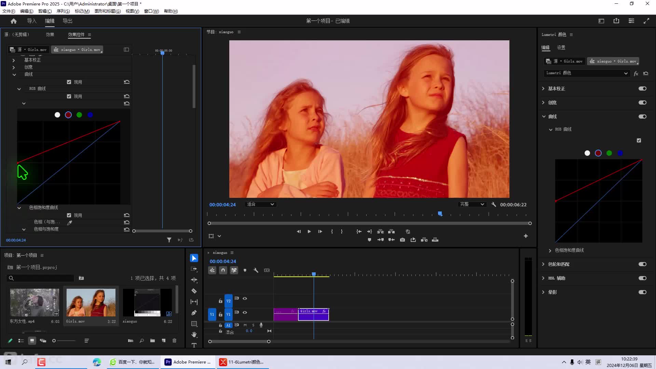Click the delete trash icon in the Project panel

pos(175,341)
